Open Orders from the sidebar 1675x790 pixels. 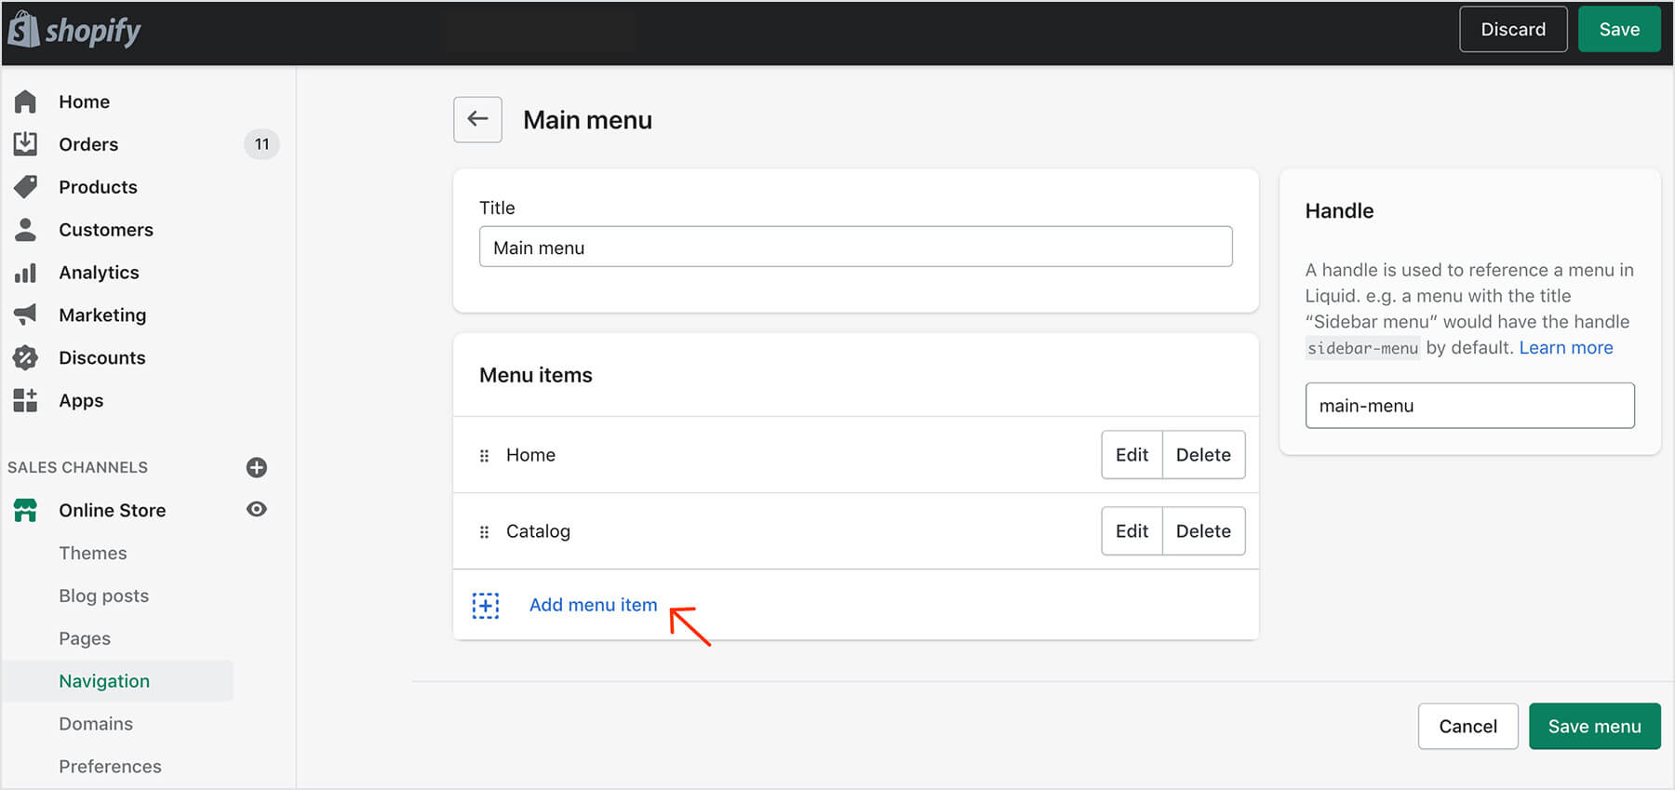click(x=88, y=144)
